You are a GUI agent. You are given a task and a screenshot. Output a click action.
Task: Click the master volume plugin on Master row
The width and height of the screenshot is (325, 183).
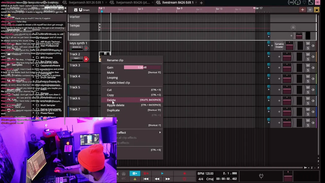(299, 35)
